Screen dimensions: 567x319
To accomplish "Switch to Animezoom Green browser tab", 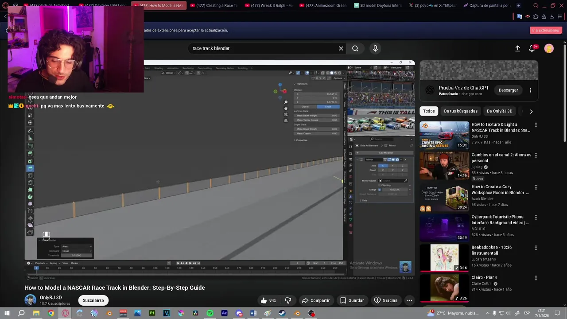I will point(323,5).
